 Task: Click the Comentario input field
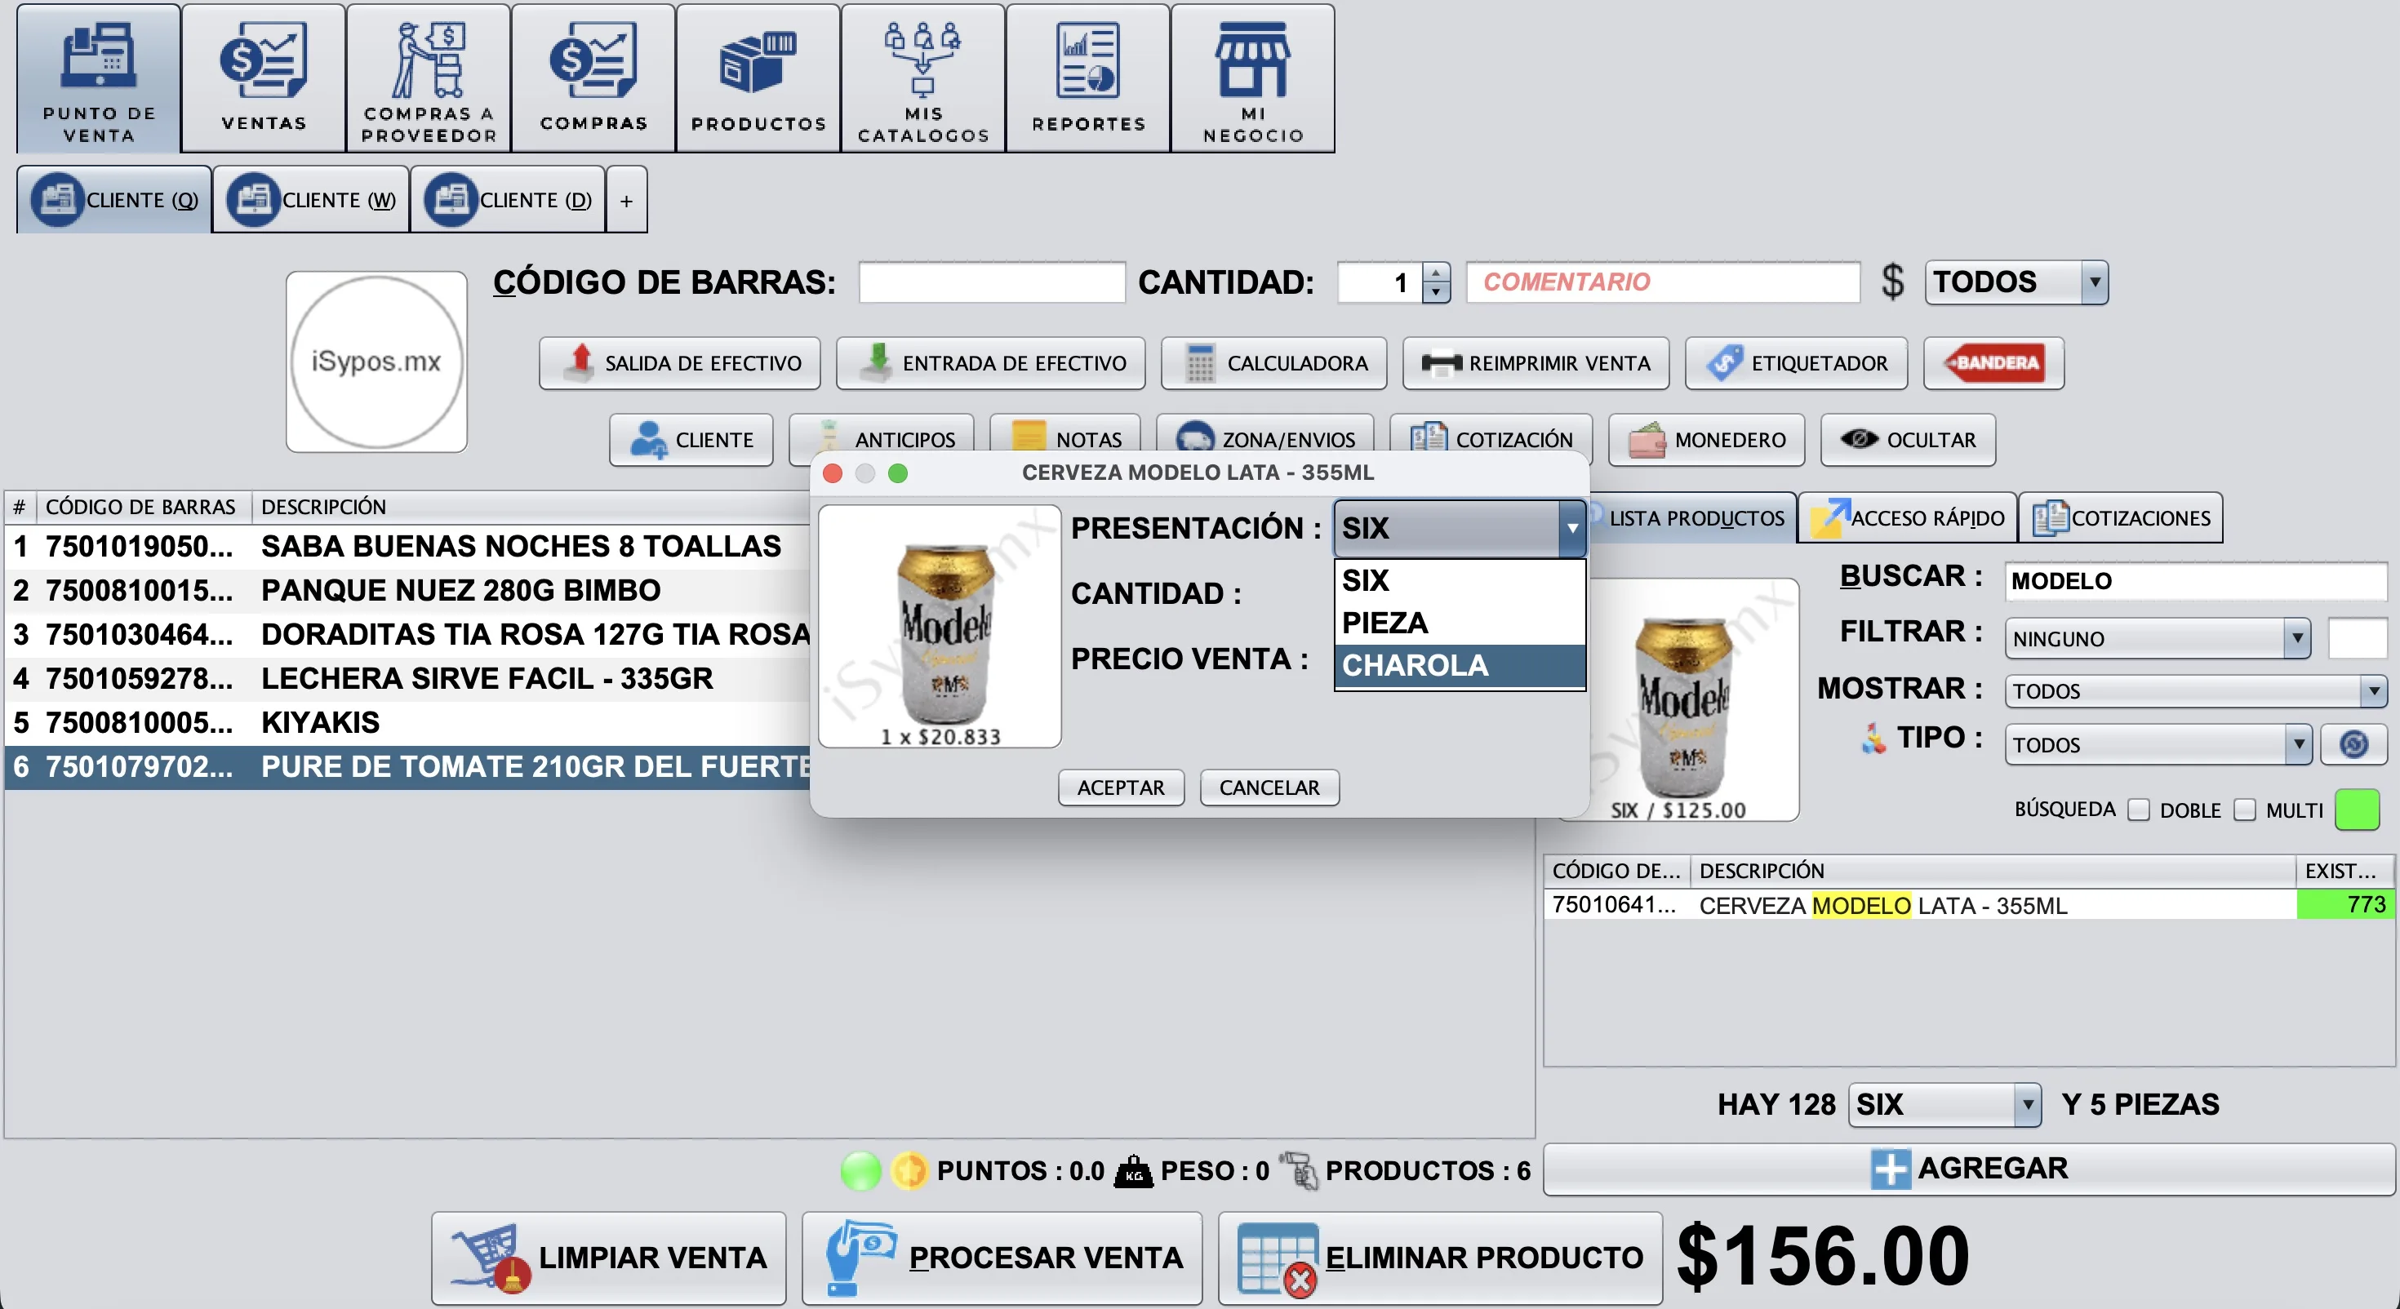tap(1662, 282)
